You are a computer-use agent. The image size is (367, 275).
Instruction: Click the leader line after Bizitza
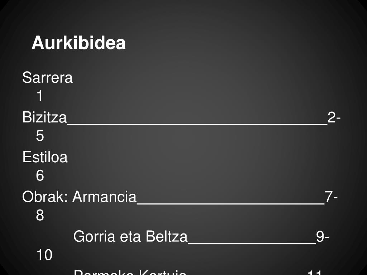(x=197, y=124)
